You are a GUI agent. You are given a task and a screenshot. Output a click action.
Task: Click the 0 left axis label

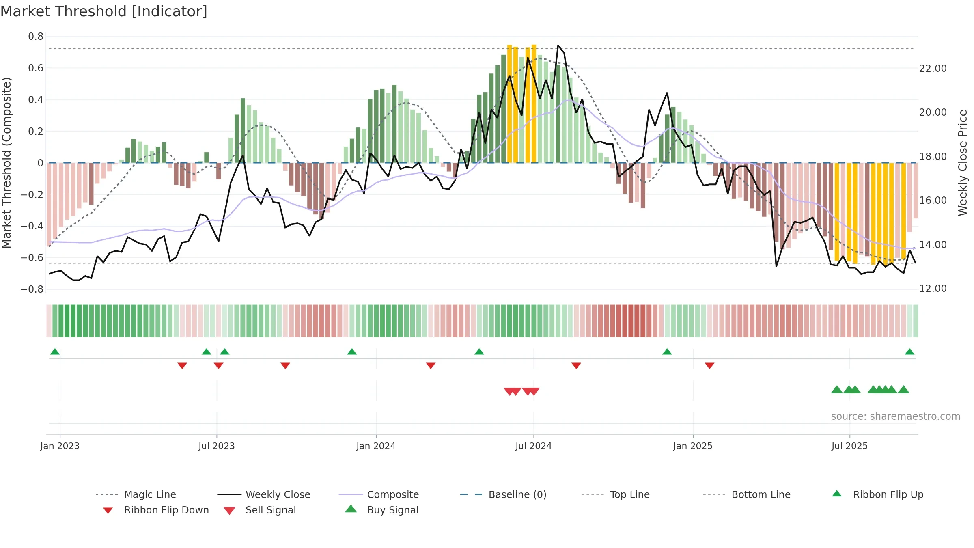(40, 163)
